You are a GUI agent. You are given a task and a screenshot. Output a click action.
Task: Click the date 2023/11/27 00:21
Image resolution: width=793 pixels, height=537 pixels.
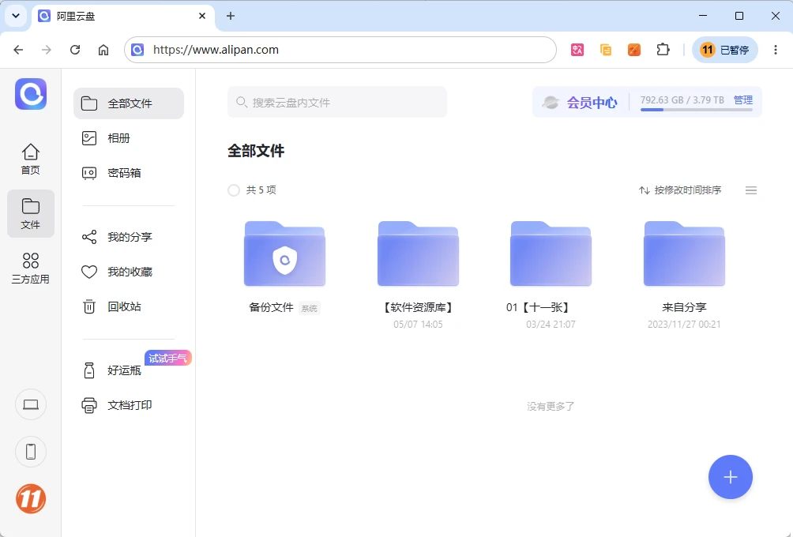click(x=684, y=324)
